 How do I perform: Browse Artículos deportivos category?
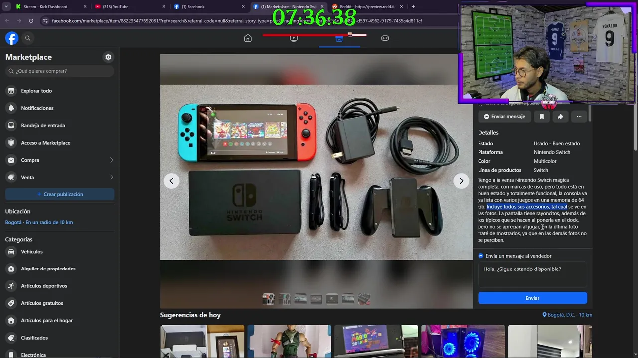(60, 286)
